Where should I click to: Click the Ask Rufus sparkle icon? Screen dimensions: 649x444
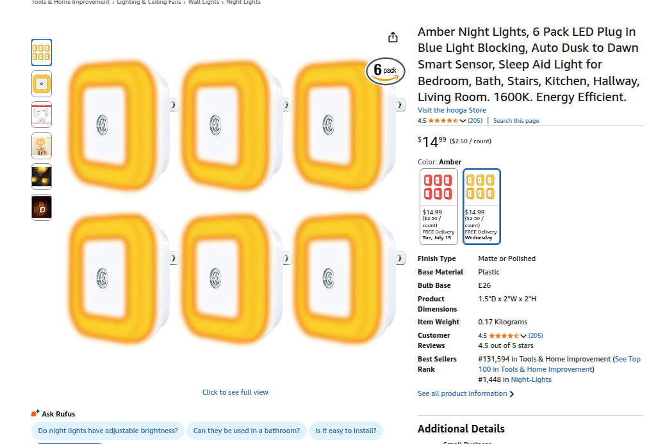[x=35, y=413]
